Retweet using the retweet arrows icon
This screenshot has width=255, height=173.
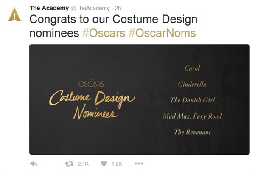(x=69, y=164)
